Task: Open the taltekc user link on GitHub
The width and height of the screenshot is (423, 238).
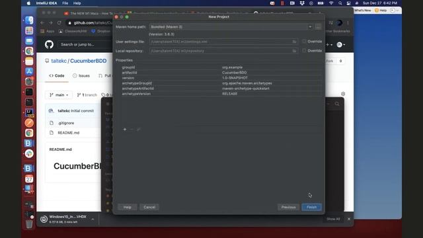Action: (x=59, y=61)
